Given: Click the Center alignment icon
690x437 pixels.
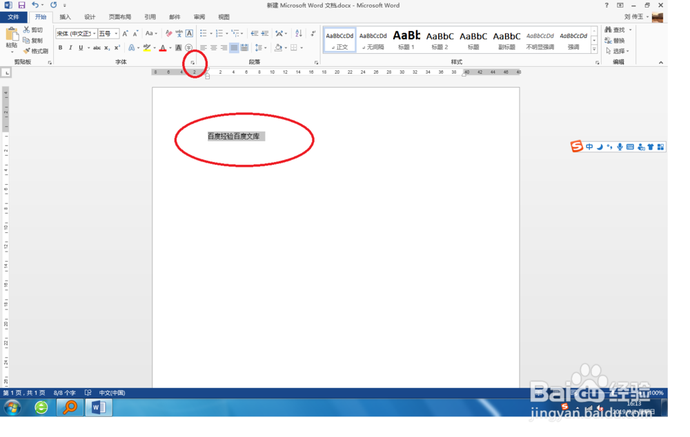Looking at the screenshot, I should click(213, 48).
